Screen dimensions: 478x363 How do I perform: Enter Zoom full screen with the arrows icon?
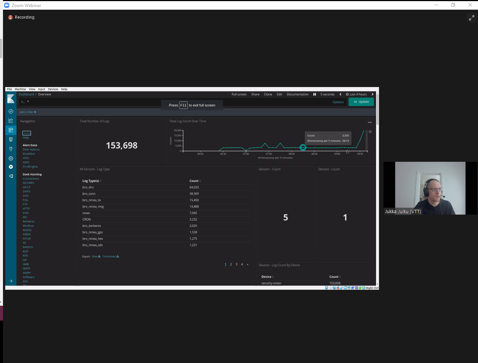471,18
